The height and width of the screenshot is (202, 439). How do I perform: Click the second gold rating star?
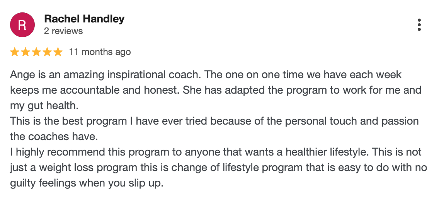click(x=26, y=52)
